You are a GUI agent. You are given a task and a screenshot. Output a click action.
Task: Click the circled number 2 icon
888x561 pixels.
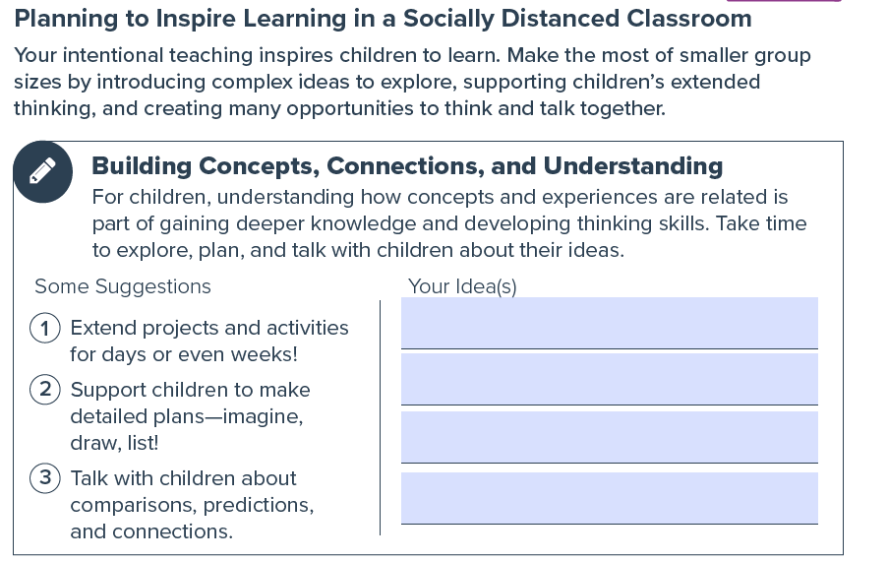point(44,390)
